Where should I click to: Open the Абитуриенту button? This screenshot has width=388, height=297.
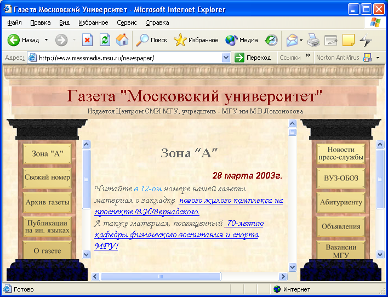point(341,202)
